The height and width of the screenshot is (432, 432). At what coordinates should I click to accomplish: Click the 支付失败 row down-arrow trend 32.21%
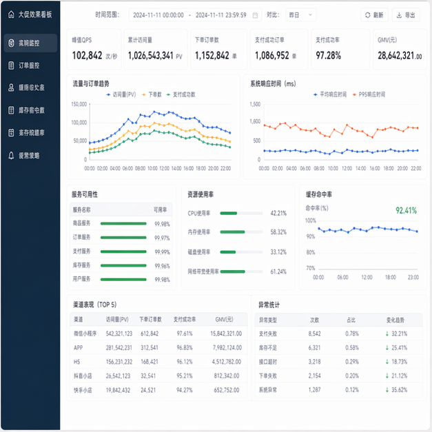click(396, 334)
